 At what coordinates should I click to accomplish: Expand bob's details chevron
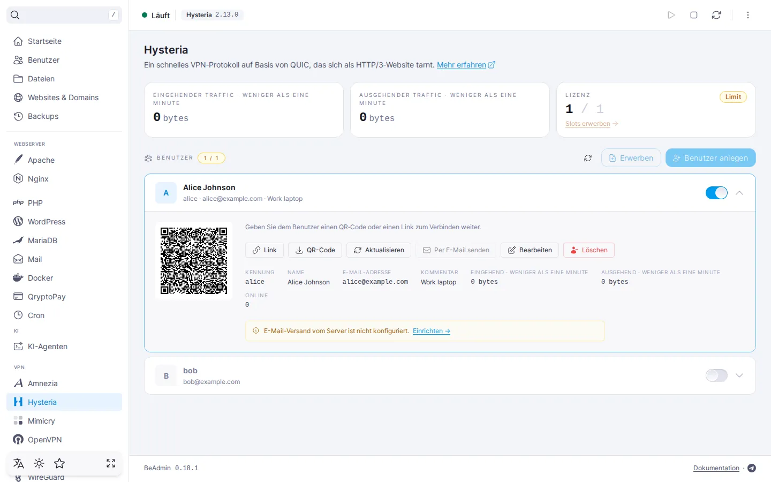coord(739,375)
